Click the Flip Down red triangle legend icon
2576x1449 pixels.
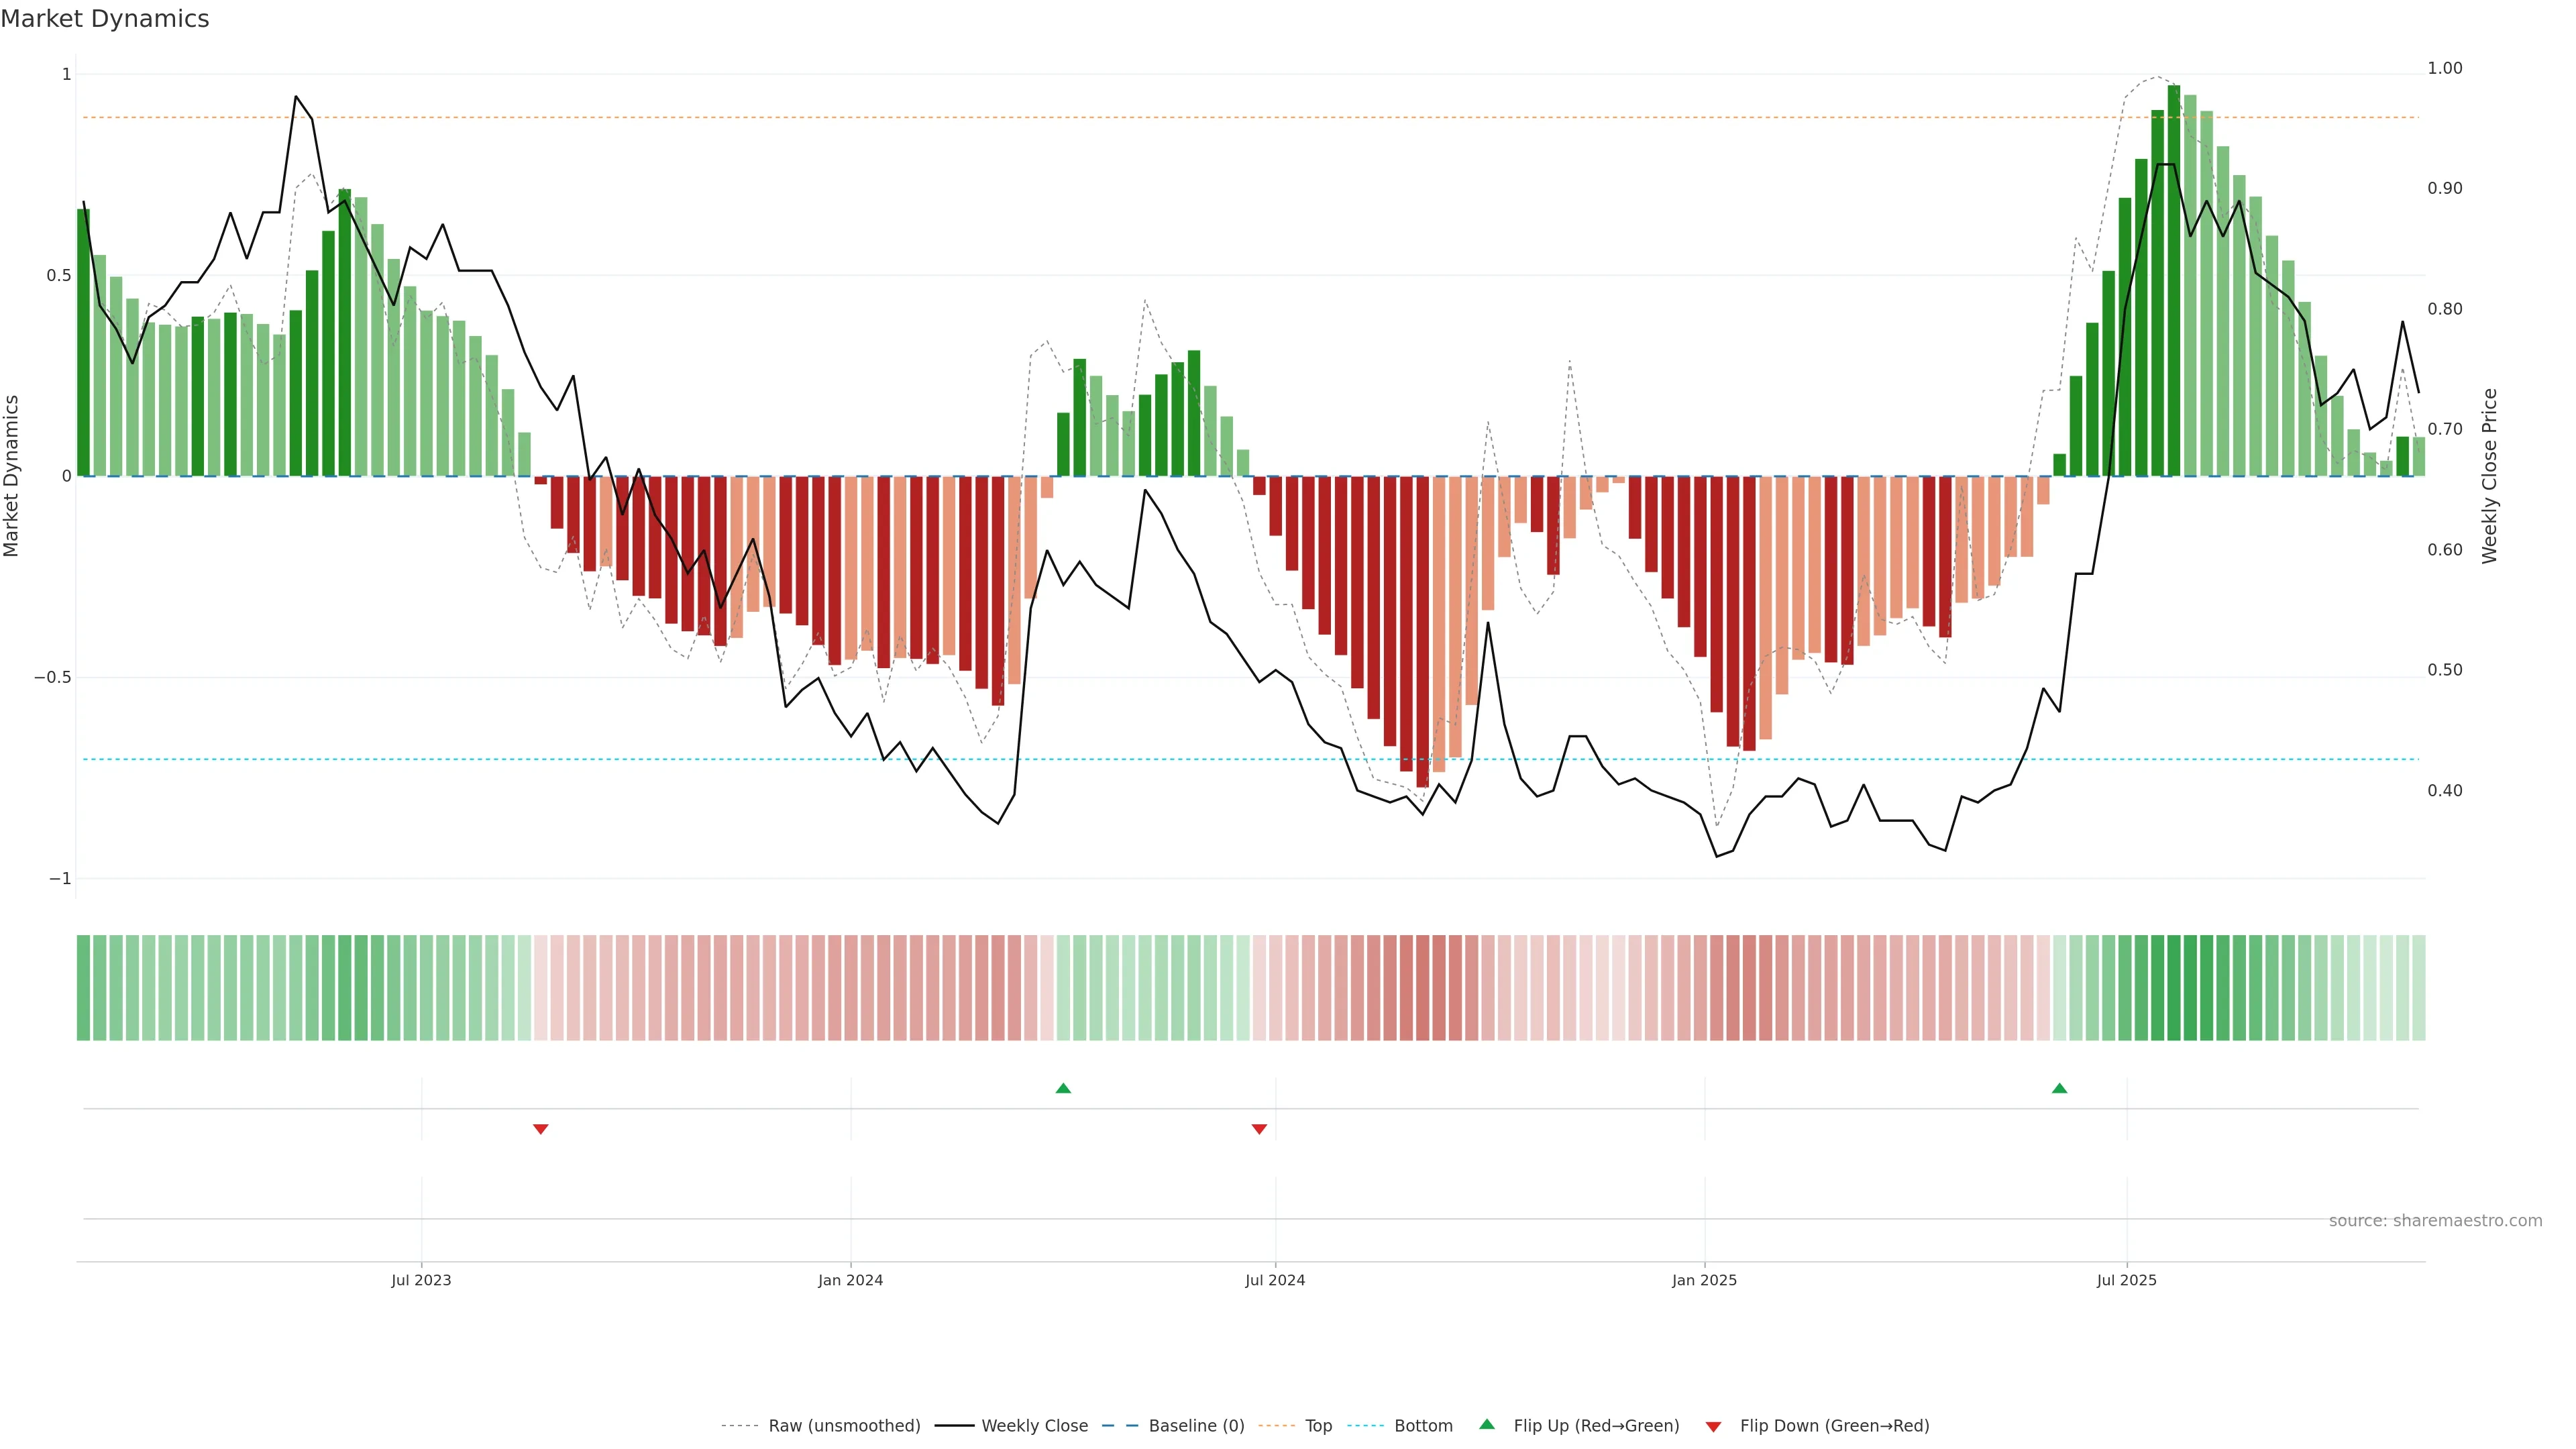coord(1713,1426)
